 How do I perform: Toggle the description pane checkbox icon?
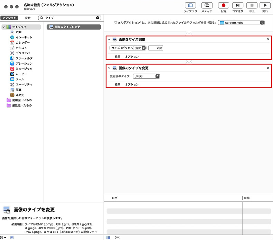point(12,237)
